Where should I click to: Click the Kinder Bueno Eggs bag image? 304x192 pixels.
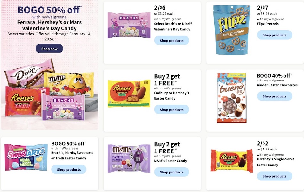point(231,97)
